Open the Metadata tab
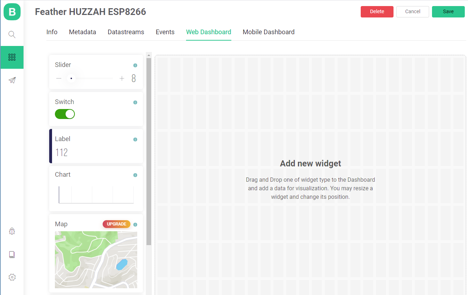This screenshot has width=468, height=295. point(82,32)
